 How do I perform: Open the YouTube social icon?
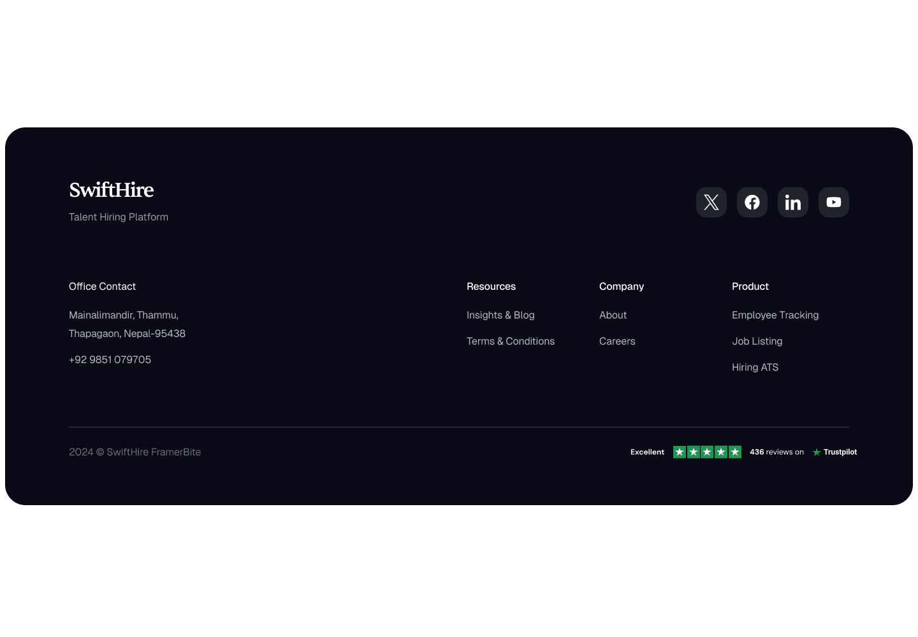(x=834, y=202)
